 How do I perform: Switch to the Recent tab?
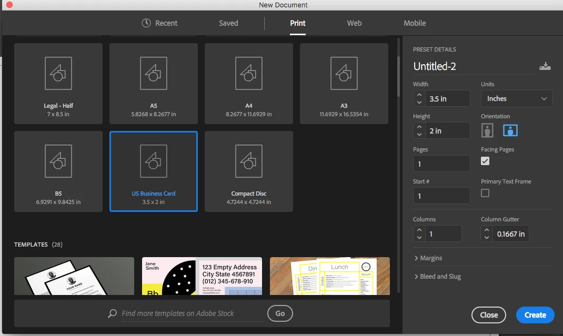pos(159,23)
